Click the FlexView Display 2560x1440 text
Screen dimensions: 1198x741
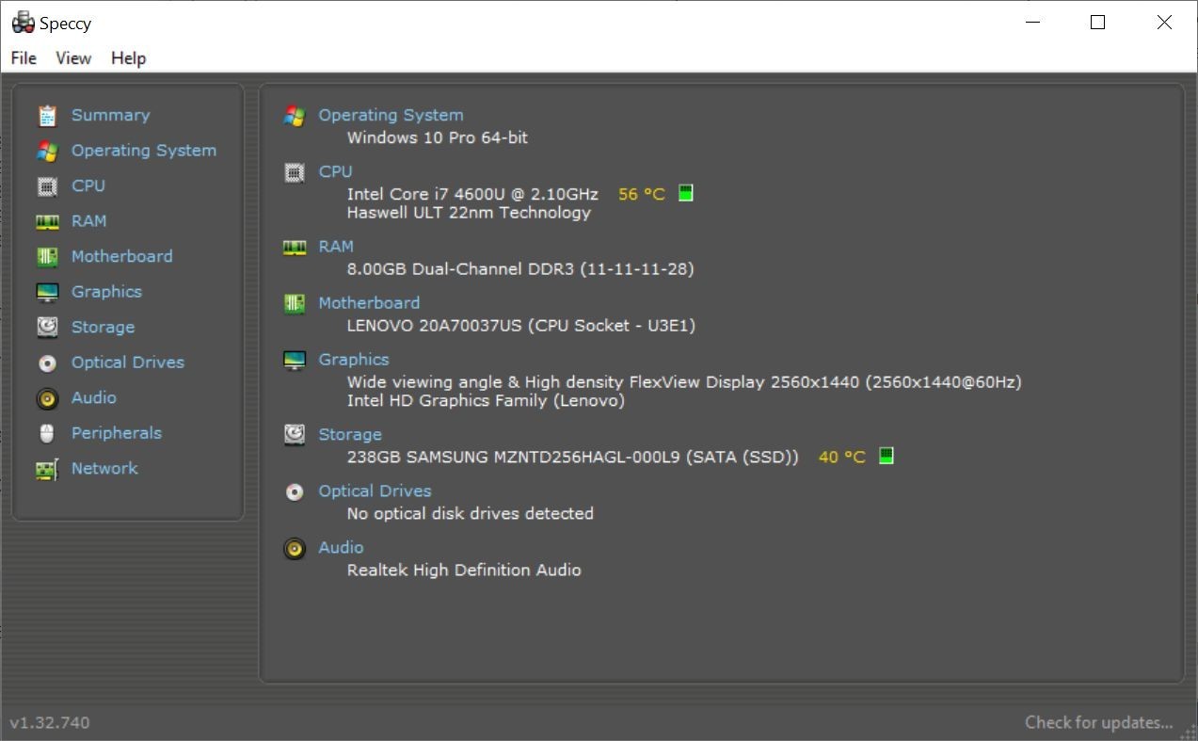pyautogui.click(x=684, y=382)
